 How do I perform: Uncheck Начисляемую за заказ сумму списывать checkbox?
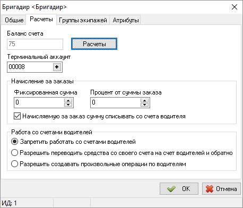pos(17,116)
